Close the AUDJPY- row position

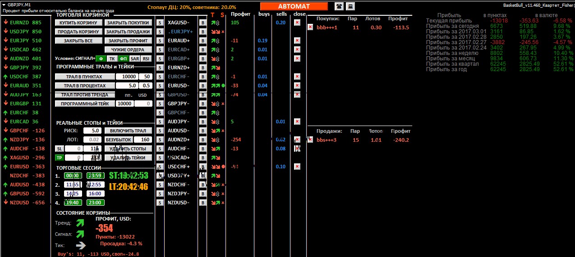click(x=297, y=122)
